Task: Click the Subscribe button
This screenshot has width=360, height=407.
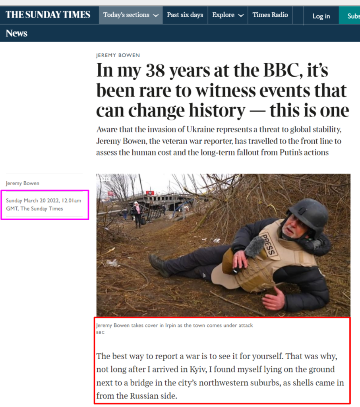Action: pyautogui.click(x=350, y=16)
